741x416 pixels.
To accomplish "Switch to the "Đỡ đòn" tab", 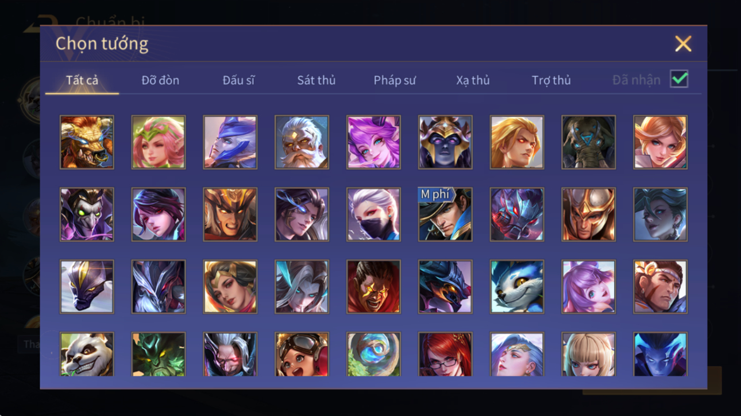I will click(160, 80).
